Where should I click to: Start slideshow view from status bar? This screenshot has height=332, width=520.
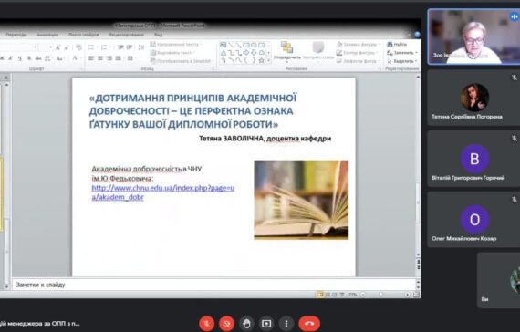(x=342, y=295)
